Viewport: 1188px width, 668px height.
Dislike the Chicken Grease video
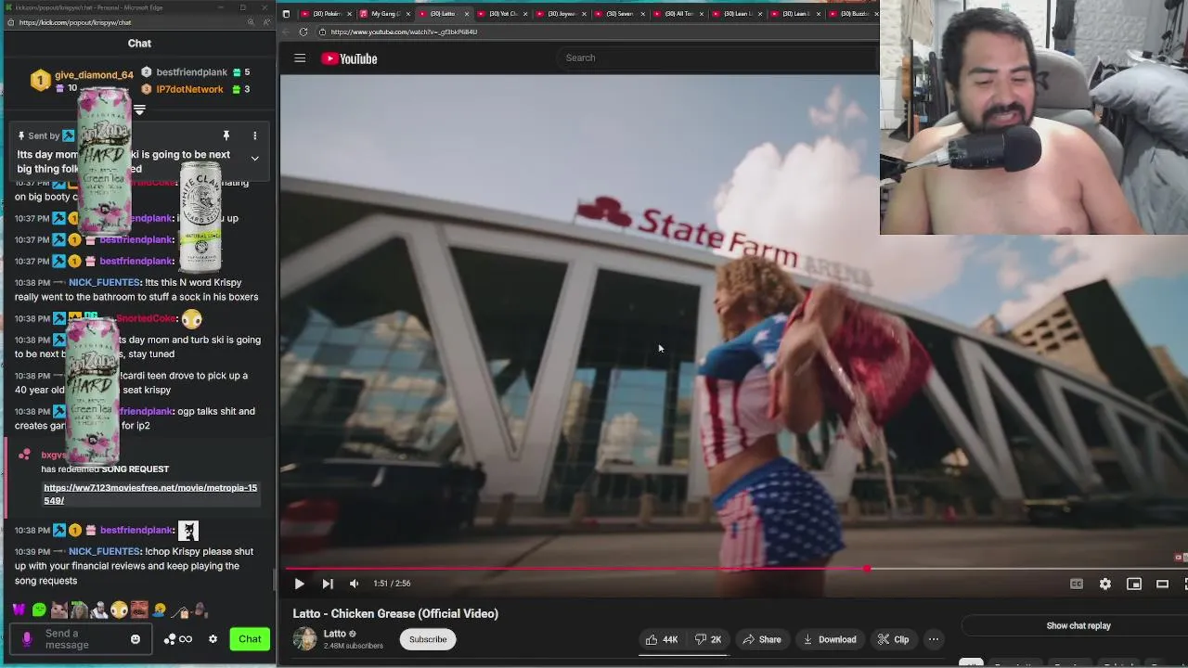[x=709, y=639]
